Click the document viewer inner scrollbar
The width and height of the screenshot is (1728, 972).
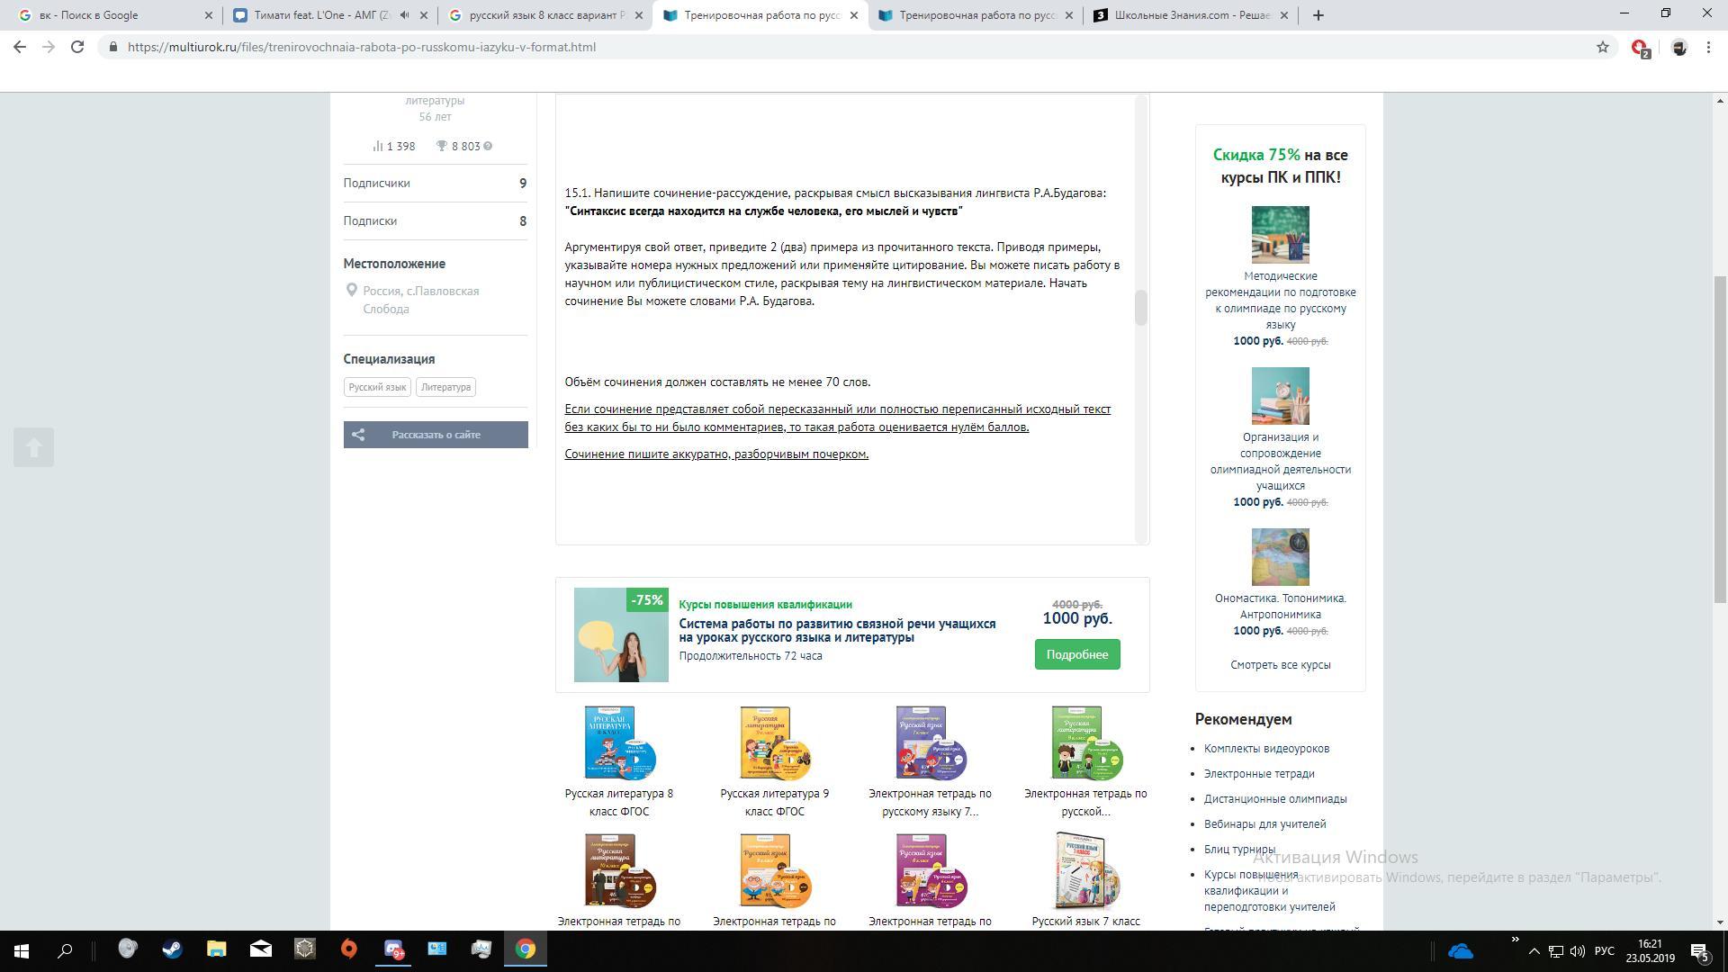1141,308
